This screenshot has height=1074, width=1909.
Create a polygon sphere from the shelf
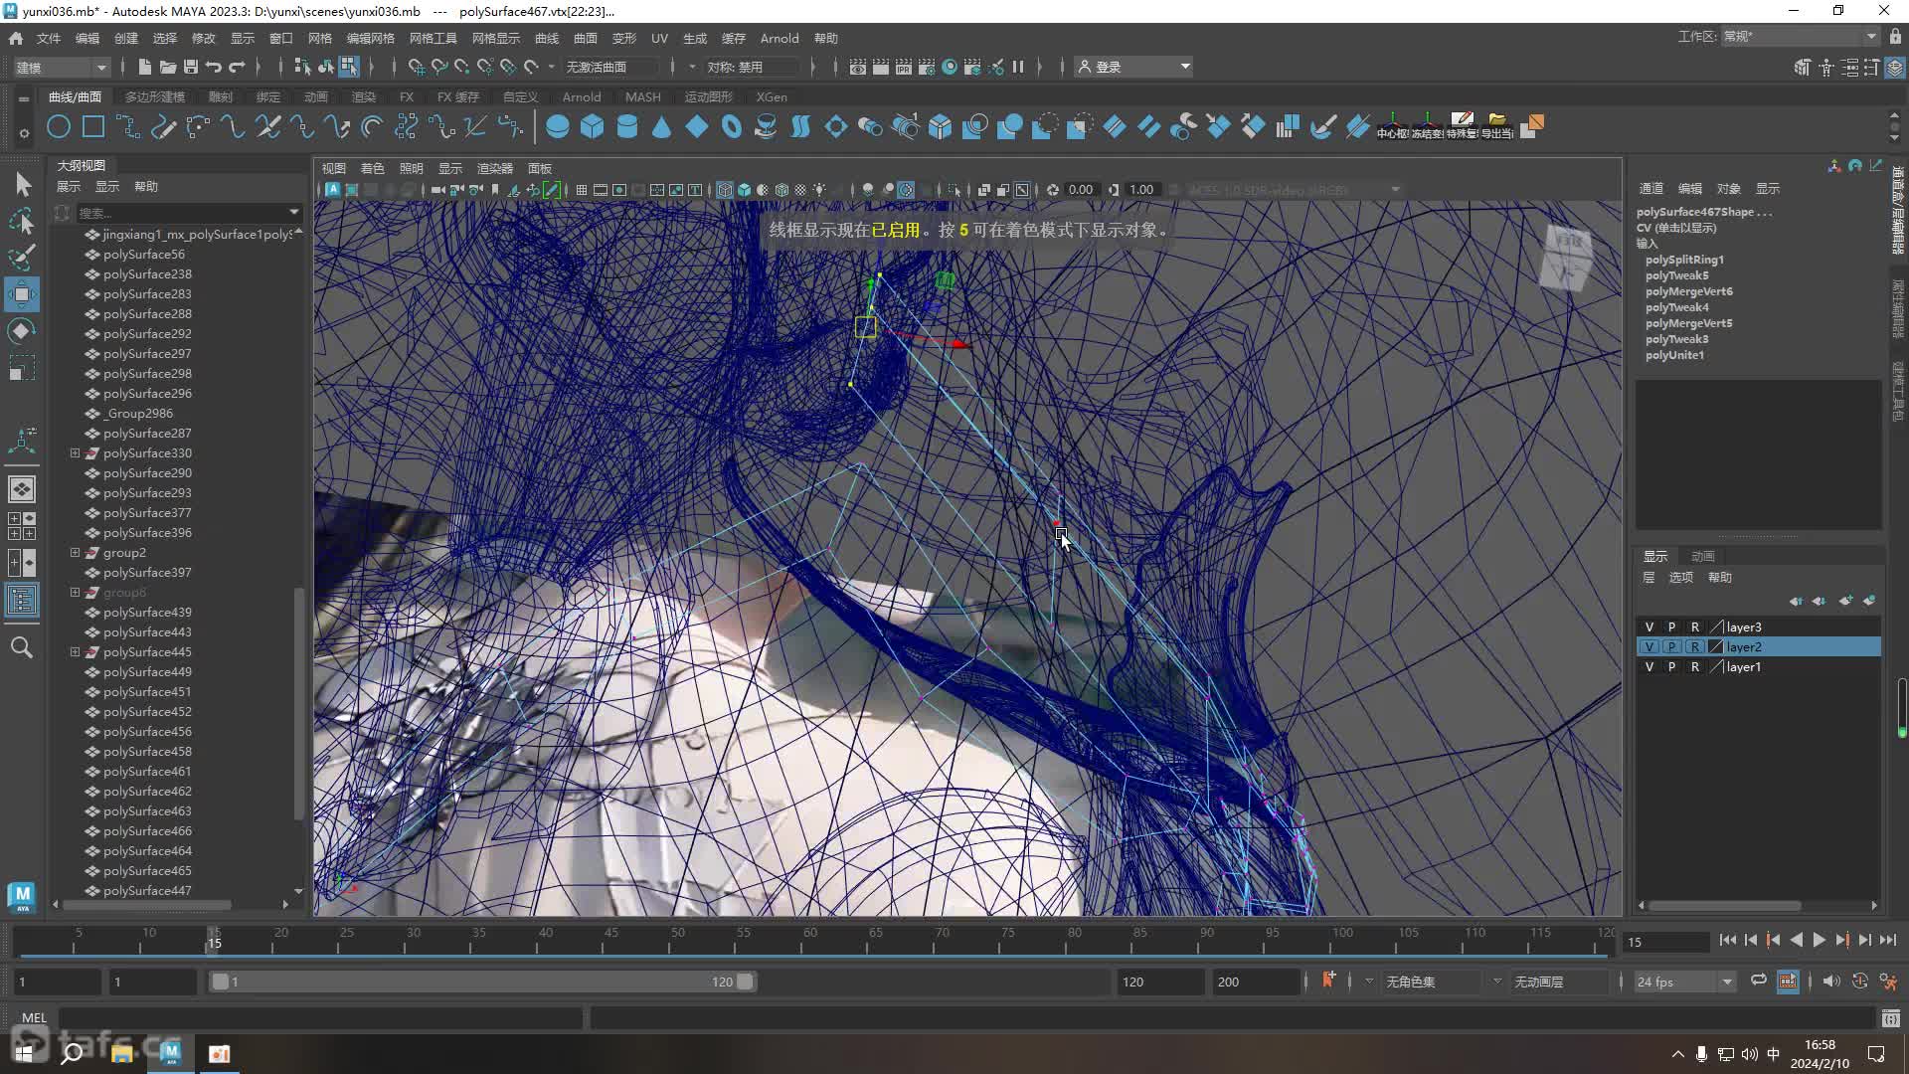click(x=558, y=127)
